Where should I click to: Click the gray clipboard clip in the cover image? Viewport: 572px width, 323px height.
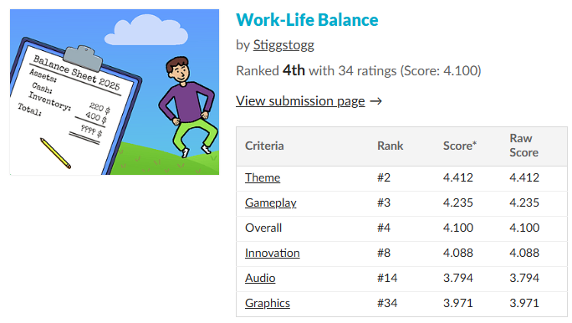[84, 58]
